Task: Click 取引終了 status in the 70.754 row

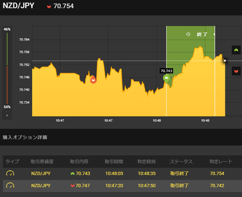Action: click(179, 173)
